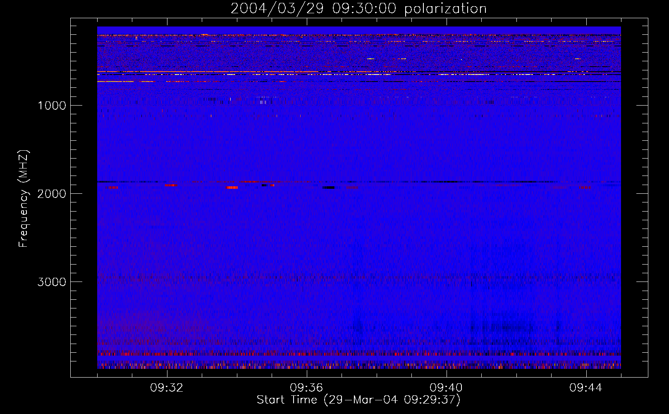Click the 1000 frequency tick label
This screenshot has width=669, height=414.
52,106
